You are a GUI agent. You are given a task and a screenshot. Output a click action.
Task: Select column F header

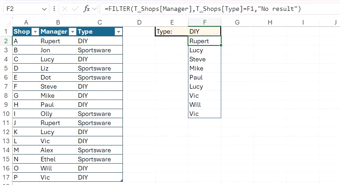(x=205, y=22)
